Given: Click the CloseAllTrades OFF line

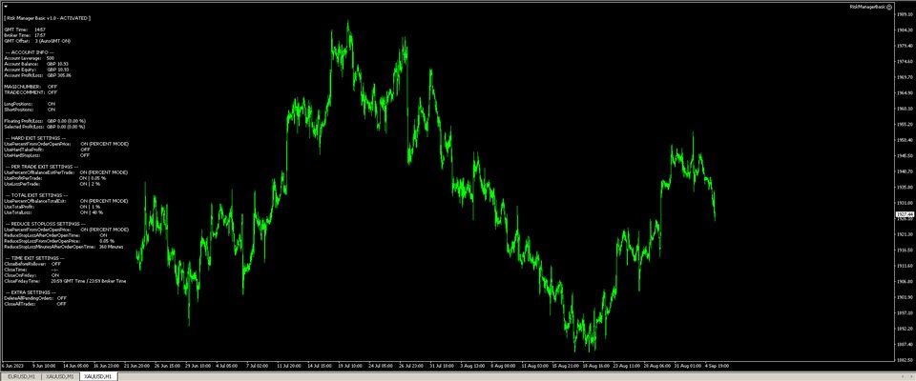Looking at the screenshot, I should click(35, 304).
